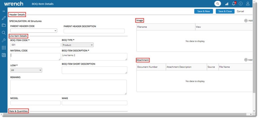Click the Source column header
The height and width of the screenshot is (119, 259).
[x=213, y=67]
